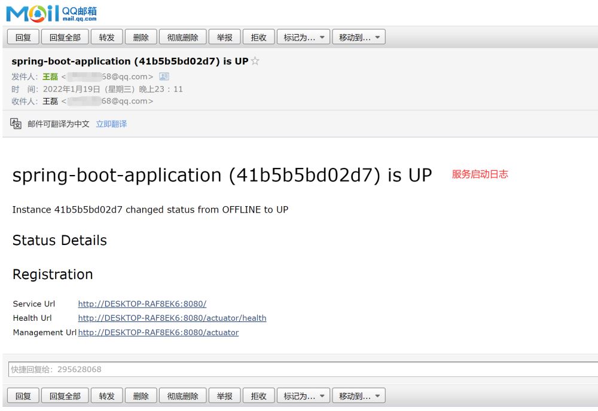The image size is (598, 411).
Task: Click top 转发 forward button
Action: click(107, 37)
